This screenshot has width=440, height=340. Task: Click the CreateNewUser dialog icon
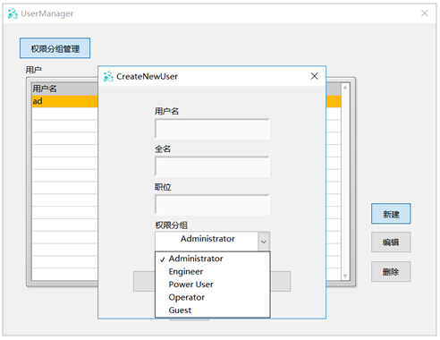(108, 76)
